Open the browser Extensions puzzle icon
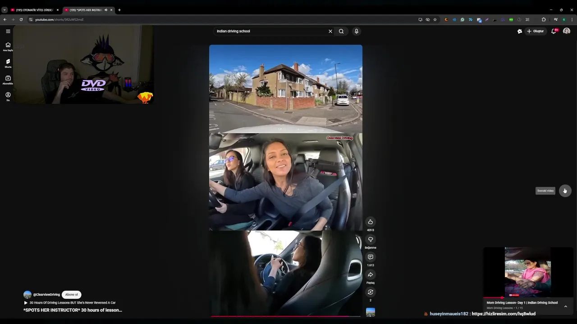The height and width of the screenshot is (324, 577). (543, 19)
